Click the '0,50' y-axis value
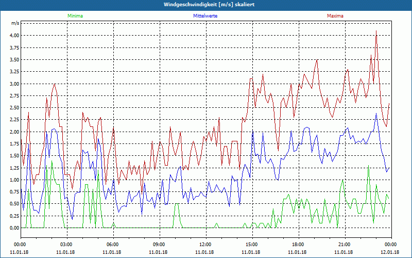412x258 pixels. [14, 204]
